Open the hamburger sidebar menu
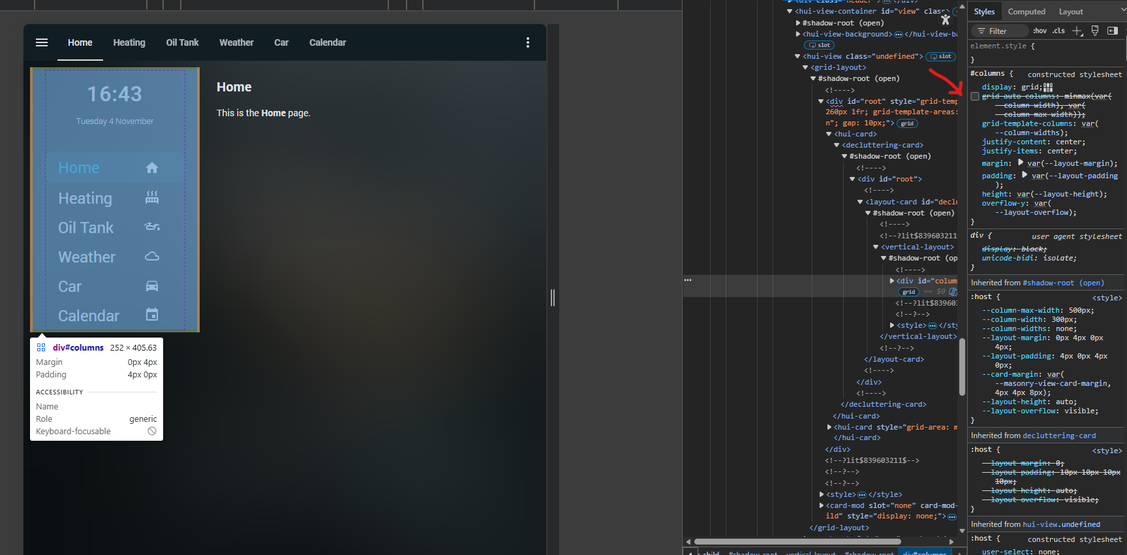Viewport: 1127px width, 555px height. [42, 42]
